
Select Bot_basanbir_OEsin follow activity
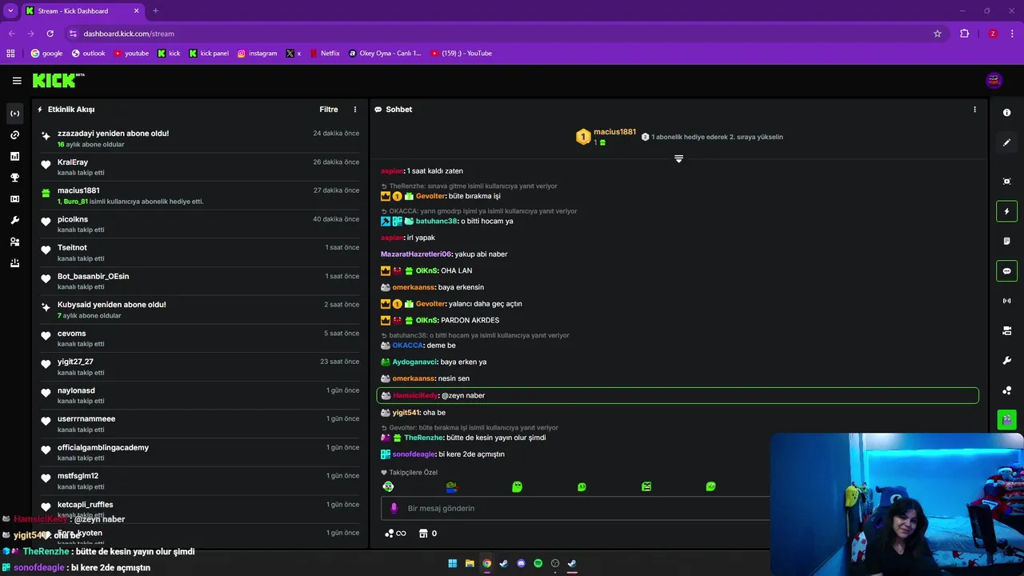click(x=200, y=282)
